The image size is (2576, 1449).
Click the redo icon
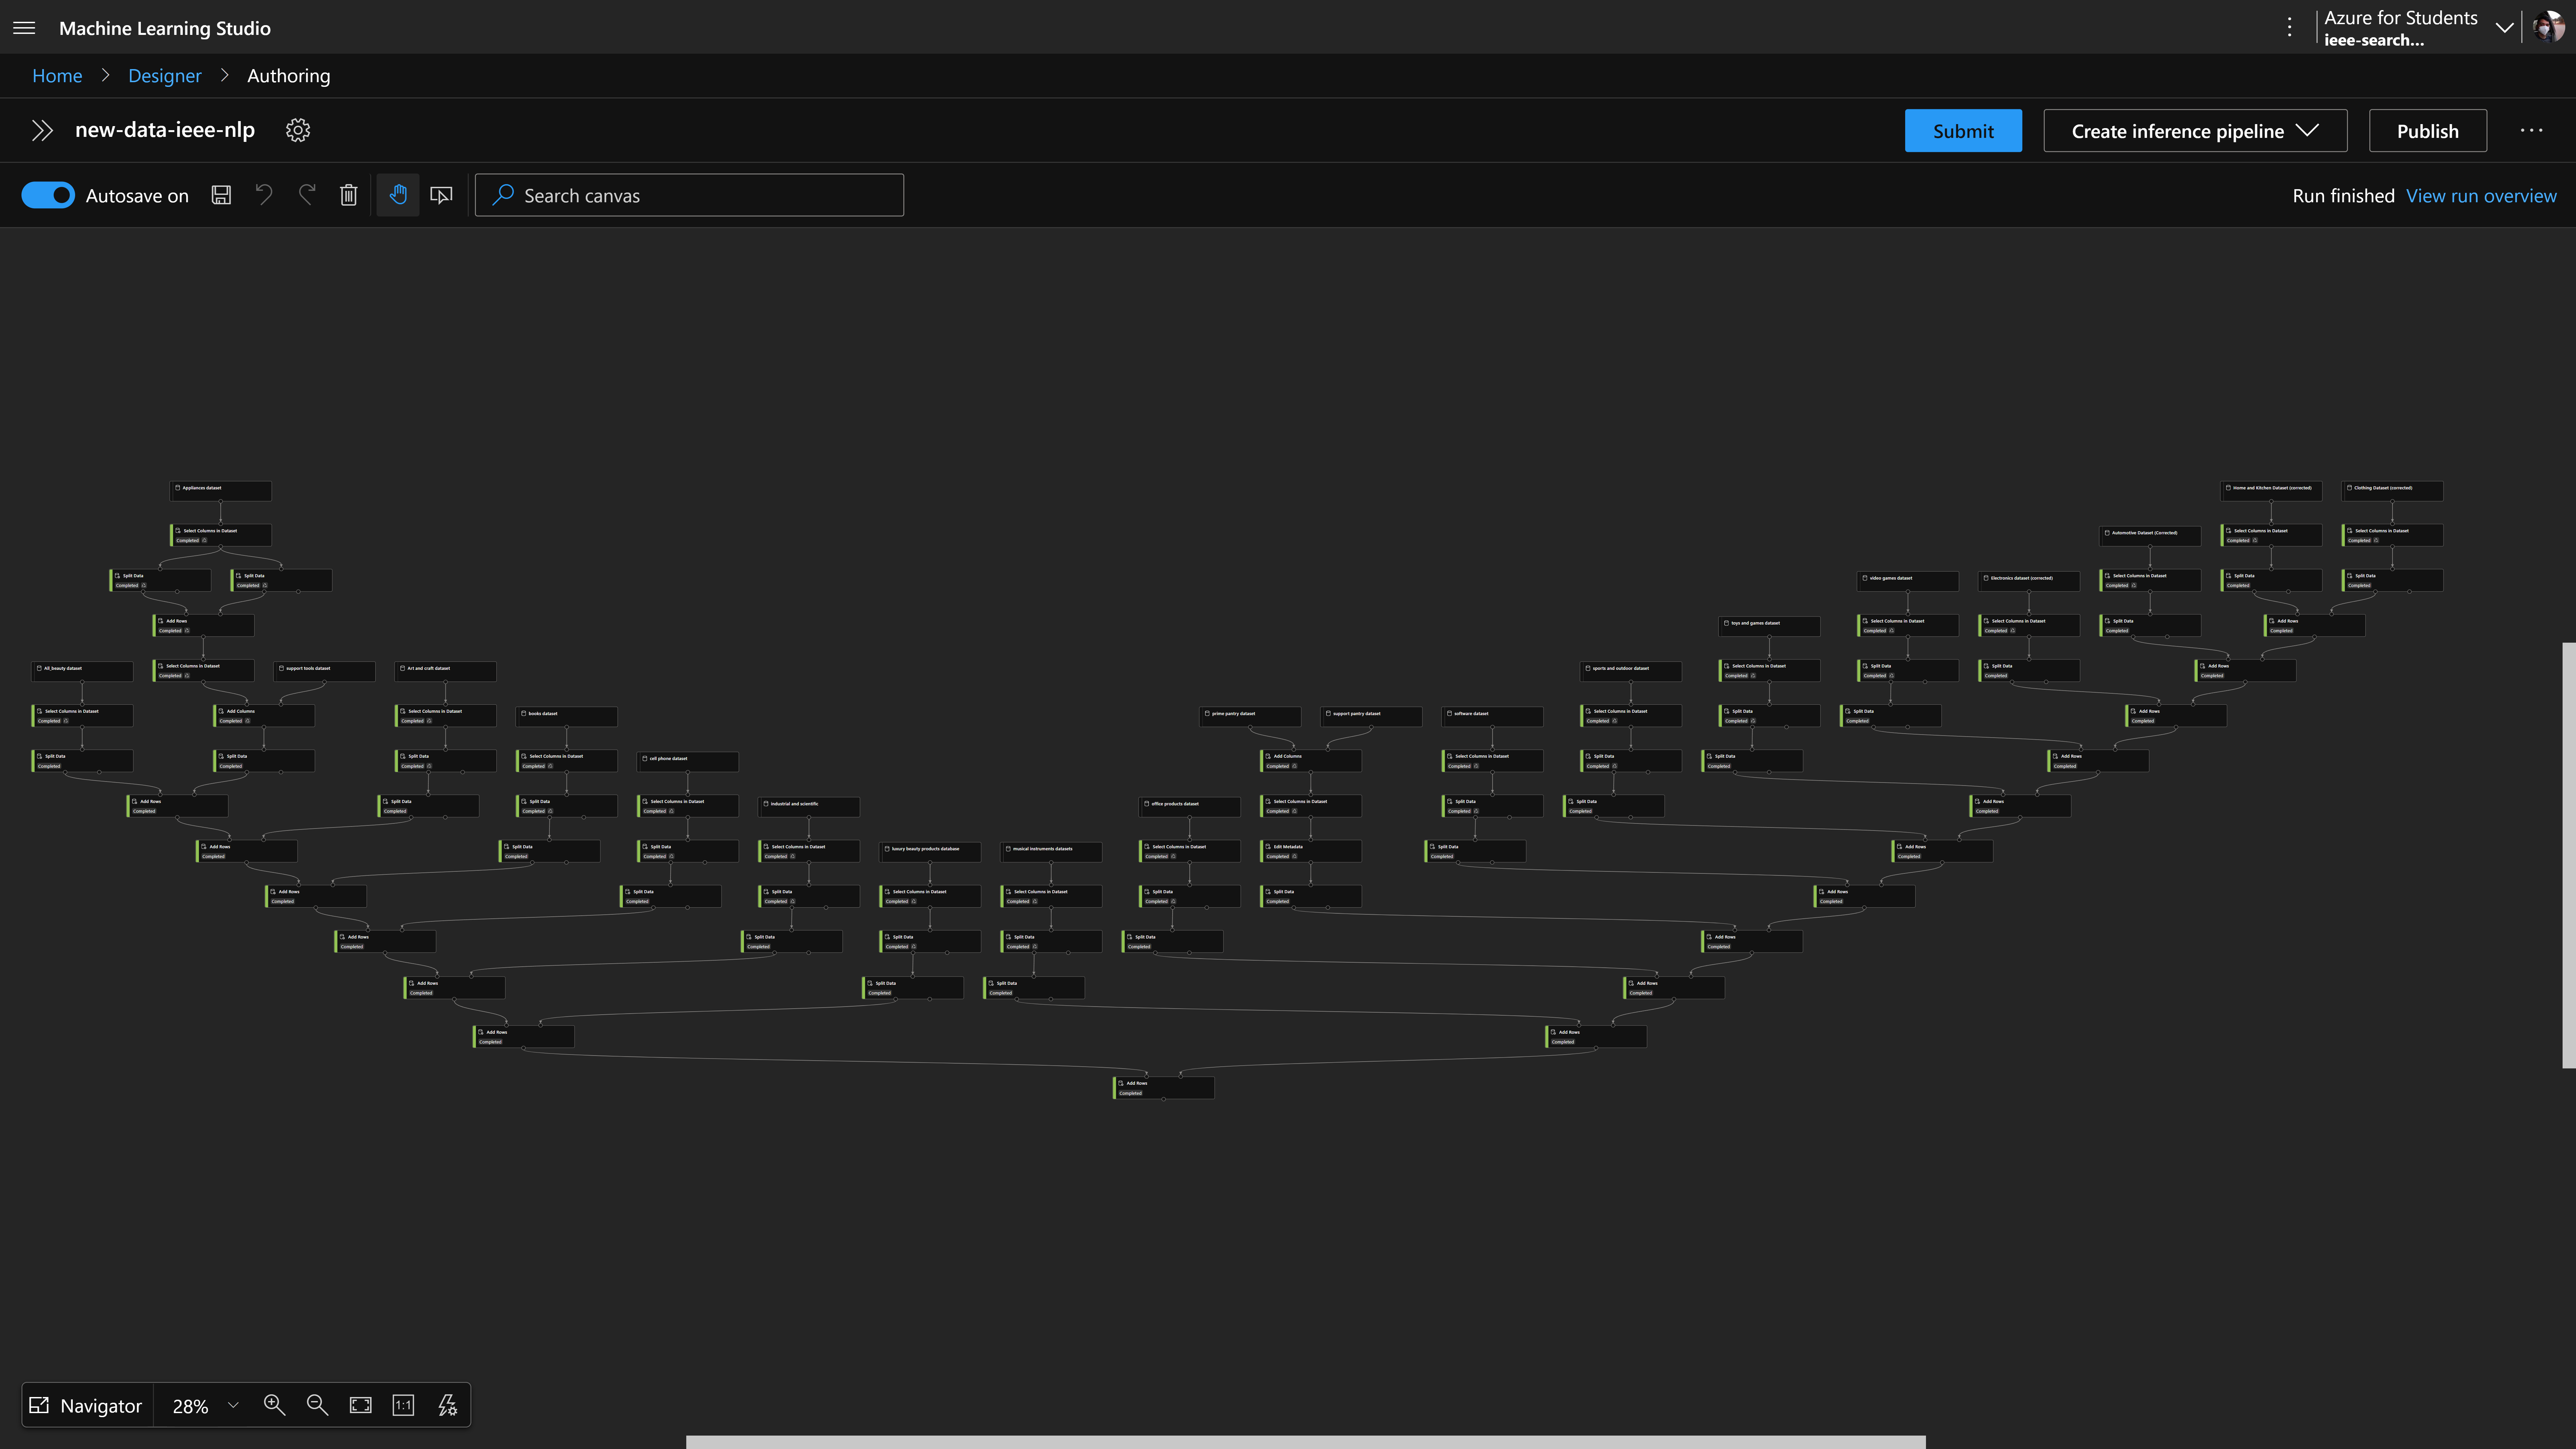click(x=307, y=195)
